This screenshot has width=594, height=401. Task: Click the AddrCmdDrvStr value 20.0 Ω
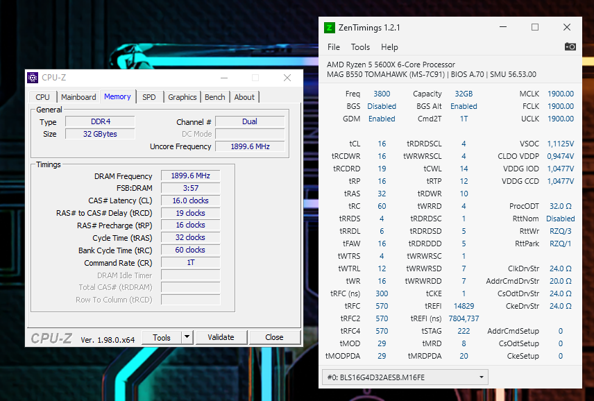tap(561, 282)
